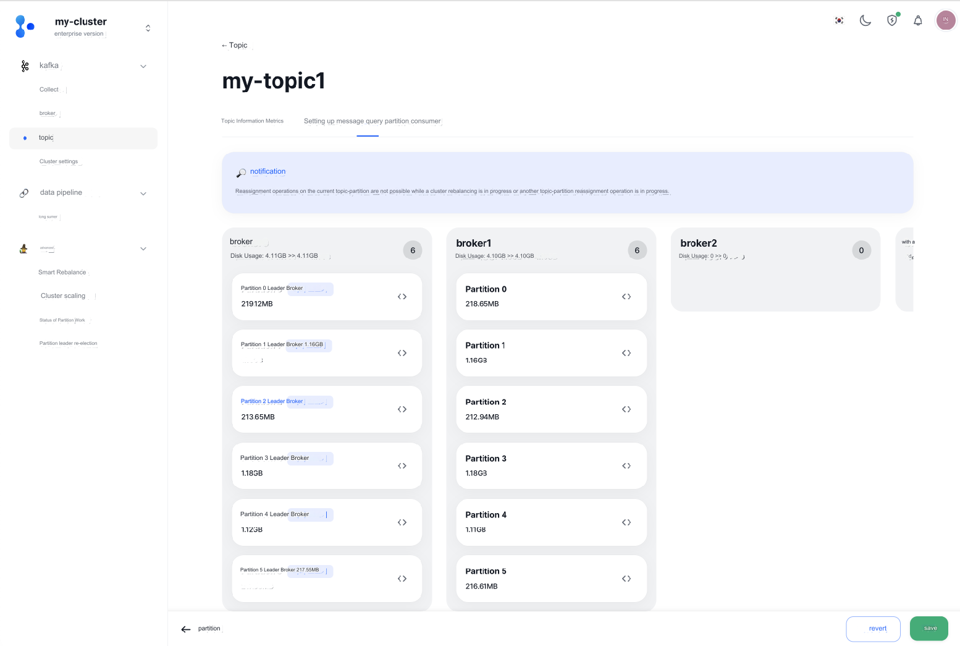Open the Topic Information Metrics tab

point(252,121)
